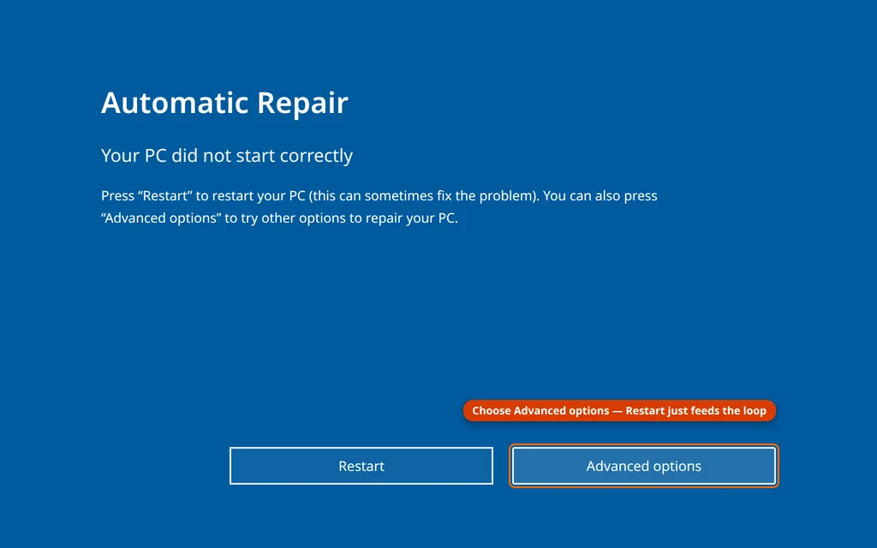Screen dimensions: 877x548
Task: Click "Your PC did not start correctly" text
Action: tap(226, 156)
